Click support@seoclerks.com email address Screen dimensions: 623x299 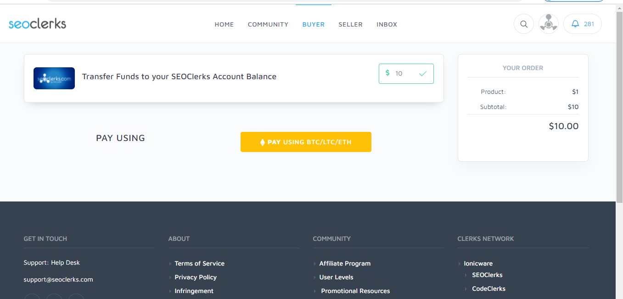(x=58, y=279)
